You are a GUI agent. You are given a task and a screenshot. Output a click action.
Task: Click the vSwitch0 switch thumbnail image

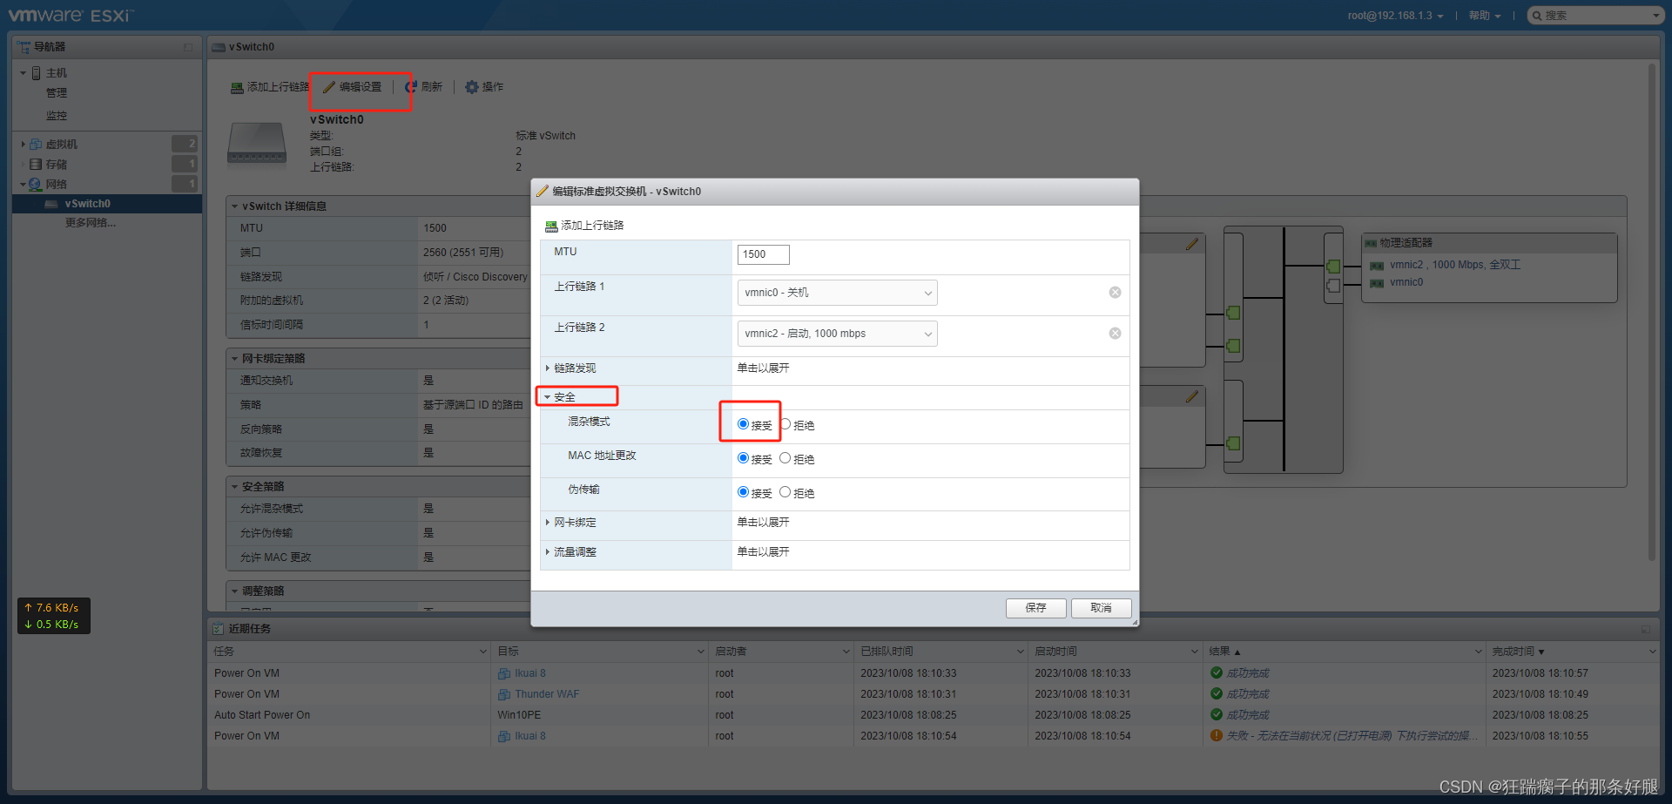(257, 144)
